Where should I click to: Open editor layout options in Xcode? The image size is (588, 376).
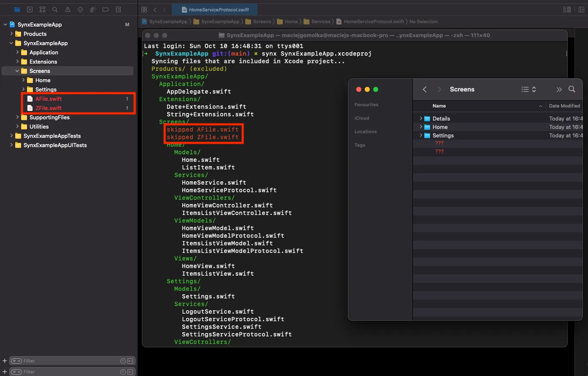566,9
